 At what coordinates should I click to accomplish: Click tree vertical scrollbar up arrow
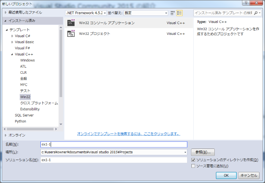point(61,27)
